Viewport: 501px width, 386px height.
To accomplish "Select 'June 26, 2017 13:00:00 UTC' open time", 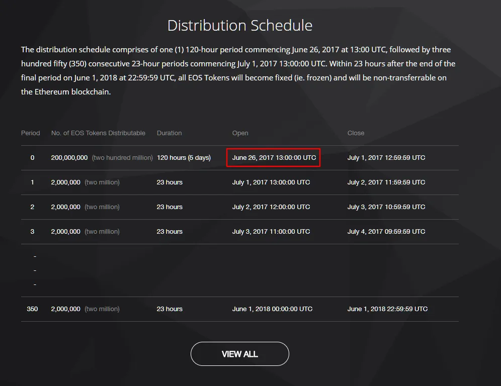I will (x=274, y=158).
